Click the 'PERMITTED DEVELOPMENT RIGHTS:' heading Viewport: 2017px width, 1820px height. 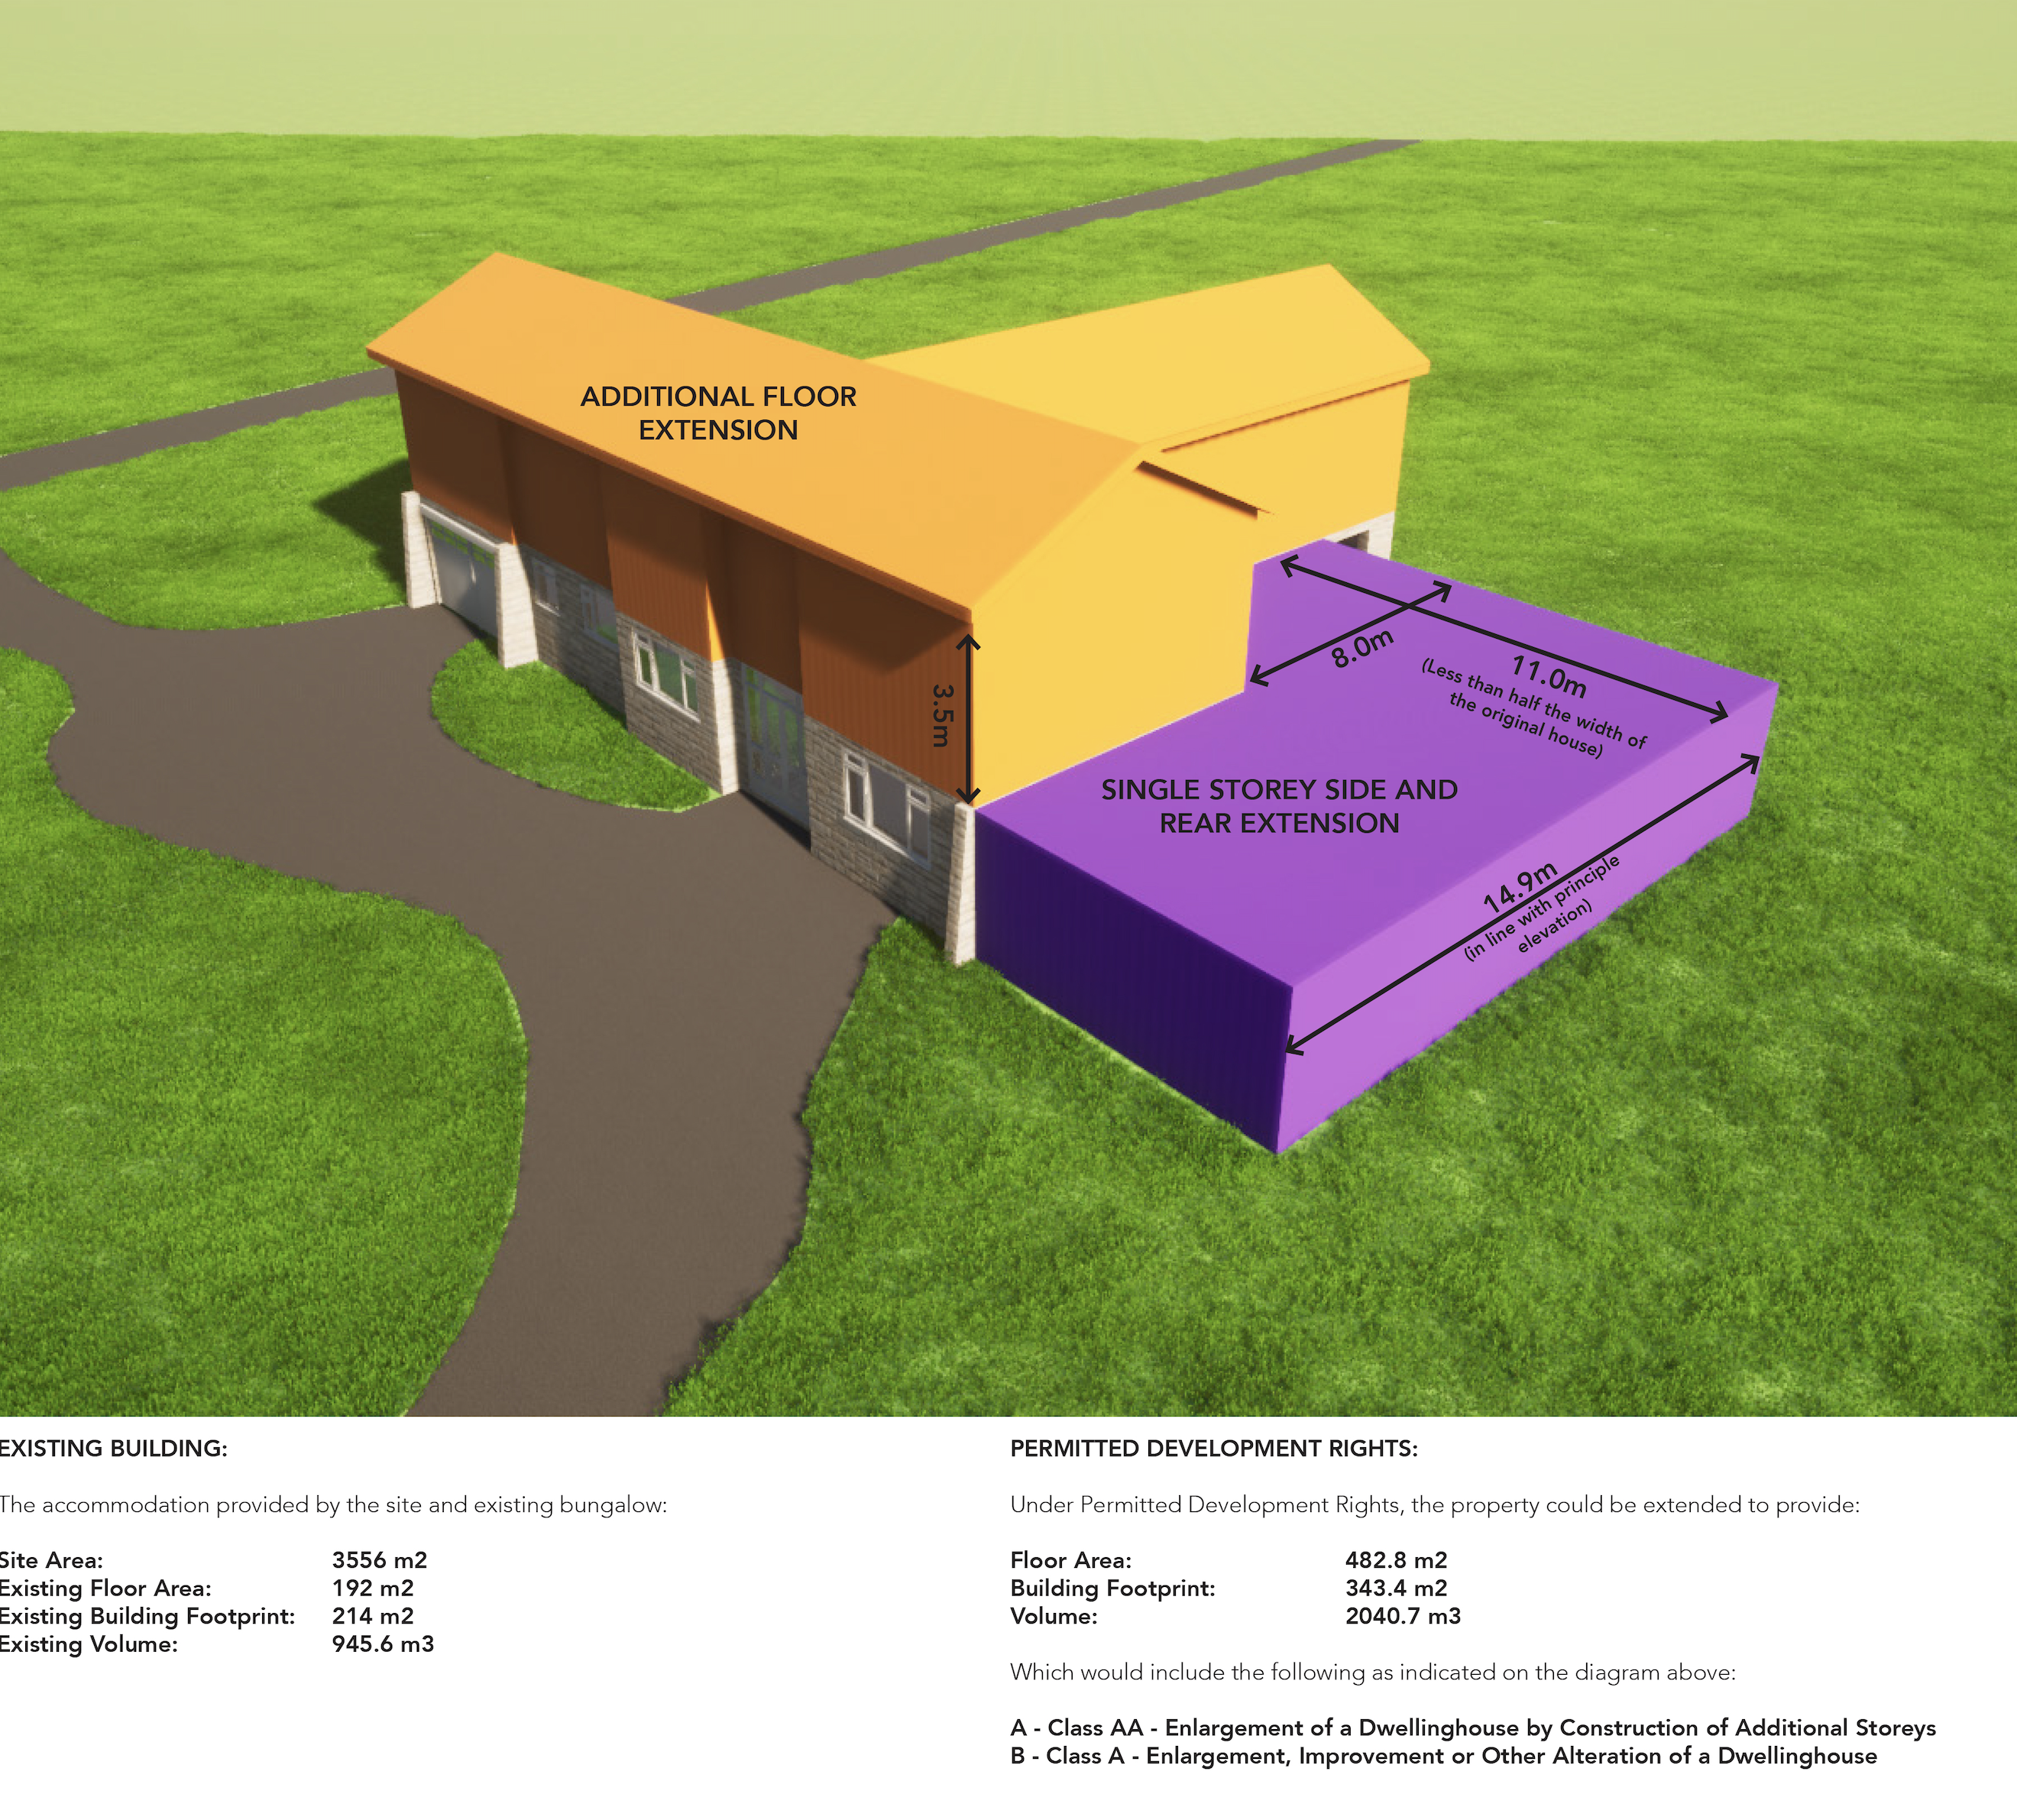[x=1214, y=1449]
